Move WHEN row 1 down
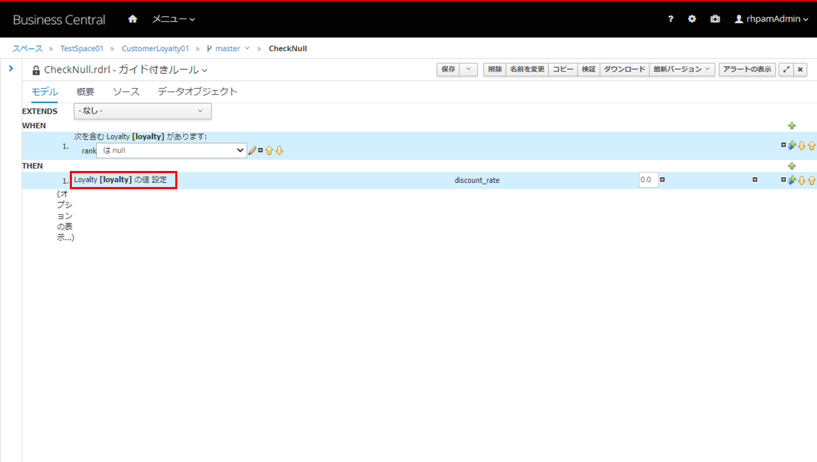817x462 pixels. coord(802,146)
